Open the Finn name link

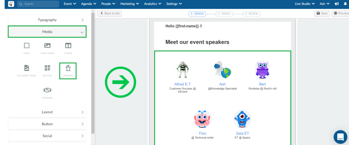coord(202,133)
